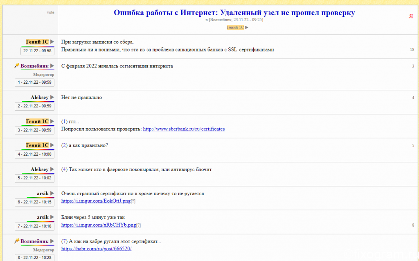Click the timestamp button '1 - 22.11.22 - 09:59'
The image size is (419, 261).
tap(34, 82)
